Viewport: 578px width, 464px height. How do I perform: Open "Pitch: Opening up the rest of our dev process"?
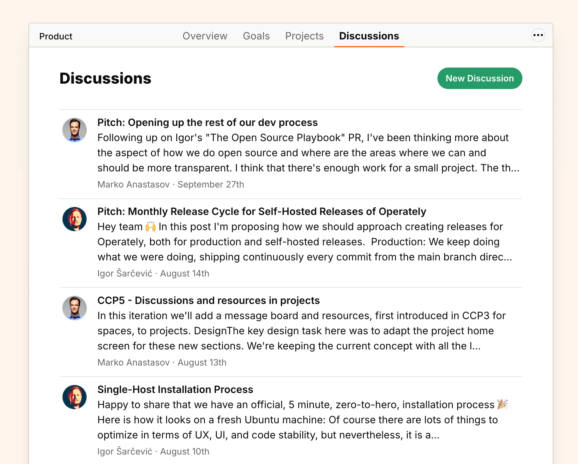click(x=207, y=122)
